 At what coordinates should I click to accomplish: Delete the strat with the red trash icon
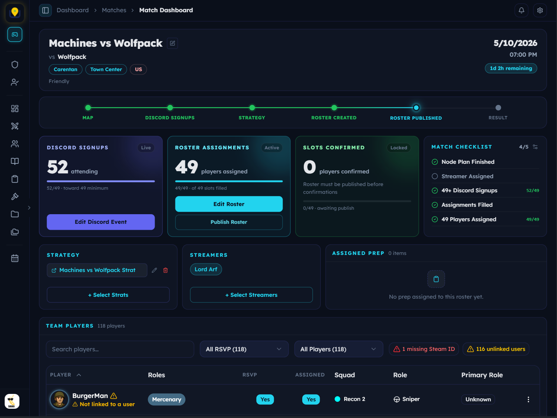click(165, 270)
